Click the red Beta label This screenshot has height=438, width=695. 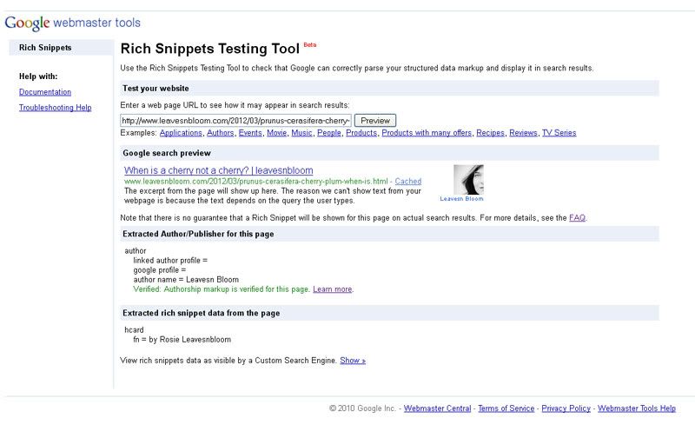pos(310,45)
